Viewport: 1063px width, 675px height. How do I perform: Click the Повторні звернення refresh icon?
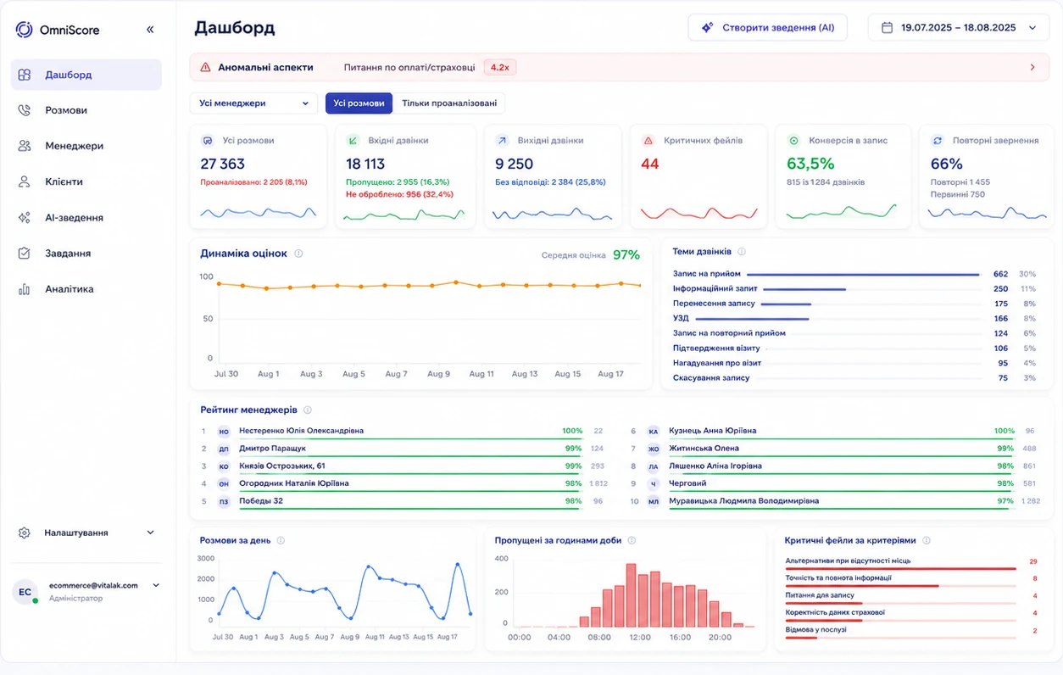(x=938, y=140)
